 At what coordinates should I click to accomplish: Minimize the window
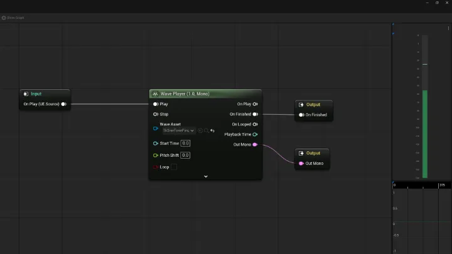click(x=428, y=3)
